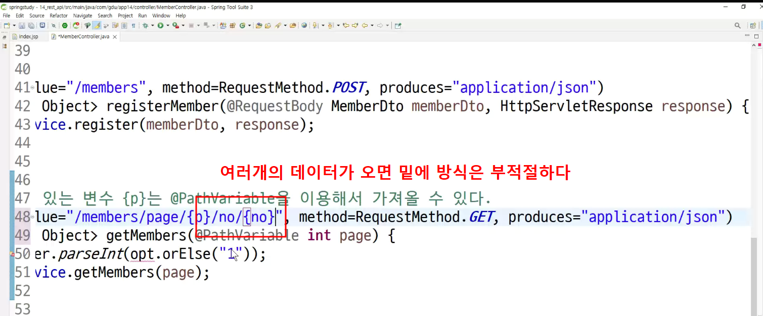The height and width of the screenshot is (316, 763).
Task: Select the MemberController.java tab
Action: (83, 37)
